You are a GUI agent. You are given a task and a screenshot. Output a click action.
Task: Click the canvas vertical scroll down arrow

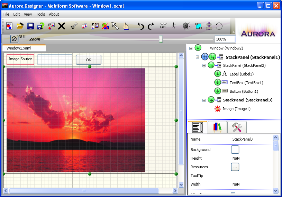tap(181, 185)
